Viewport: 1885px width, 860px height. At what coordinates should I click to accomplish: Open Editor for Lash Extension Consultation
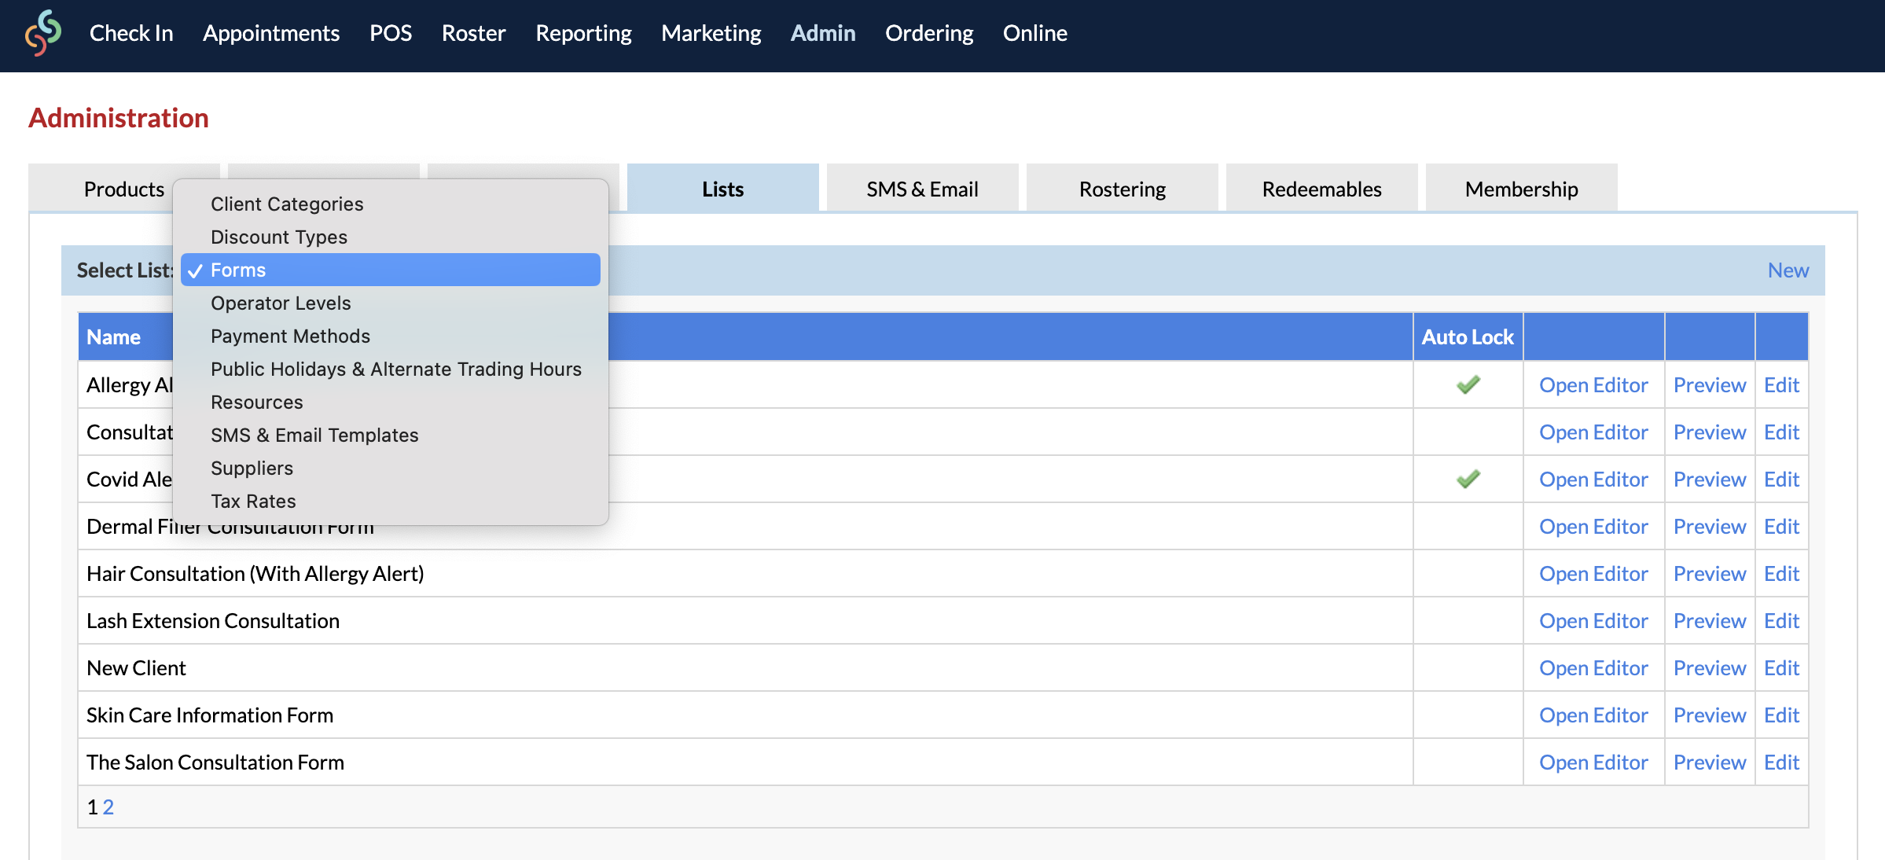[x=1593, y=620]
